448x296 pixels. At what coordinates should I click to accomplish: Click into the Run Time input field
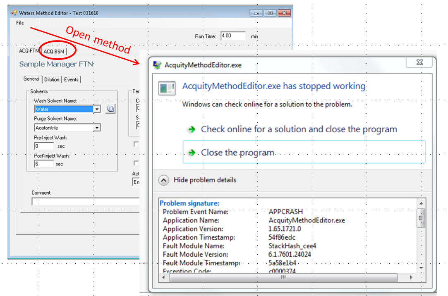(232, 36)
